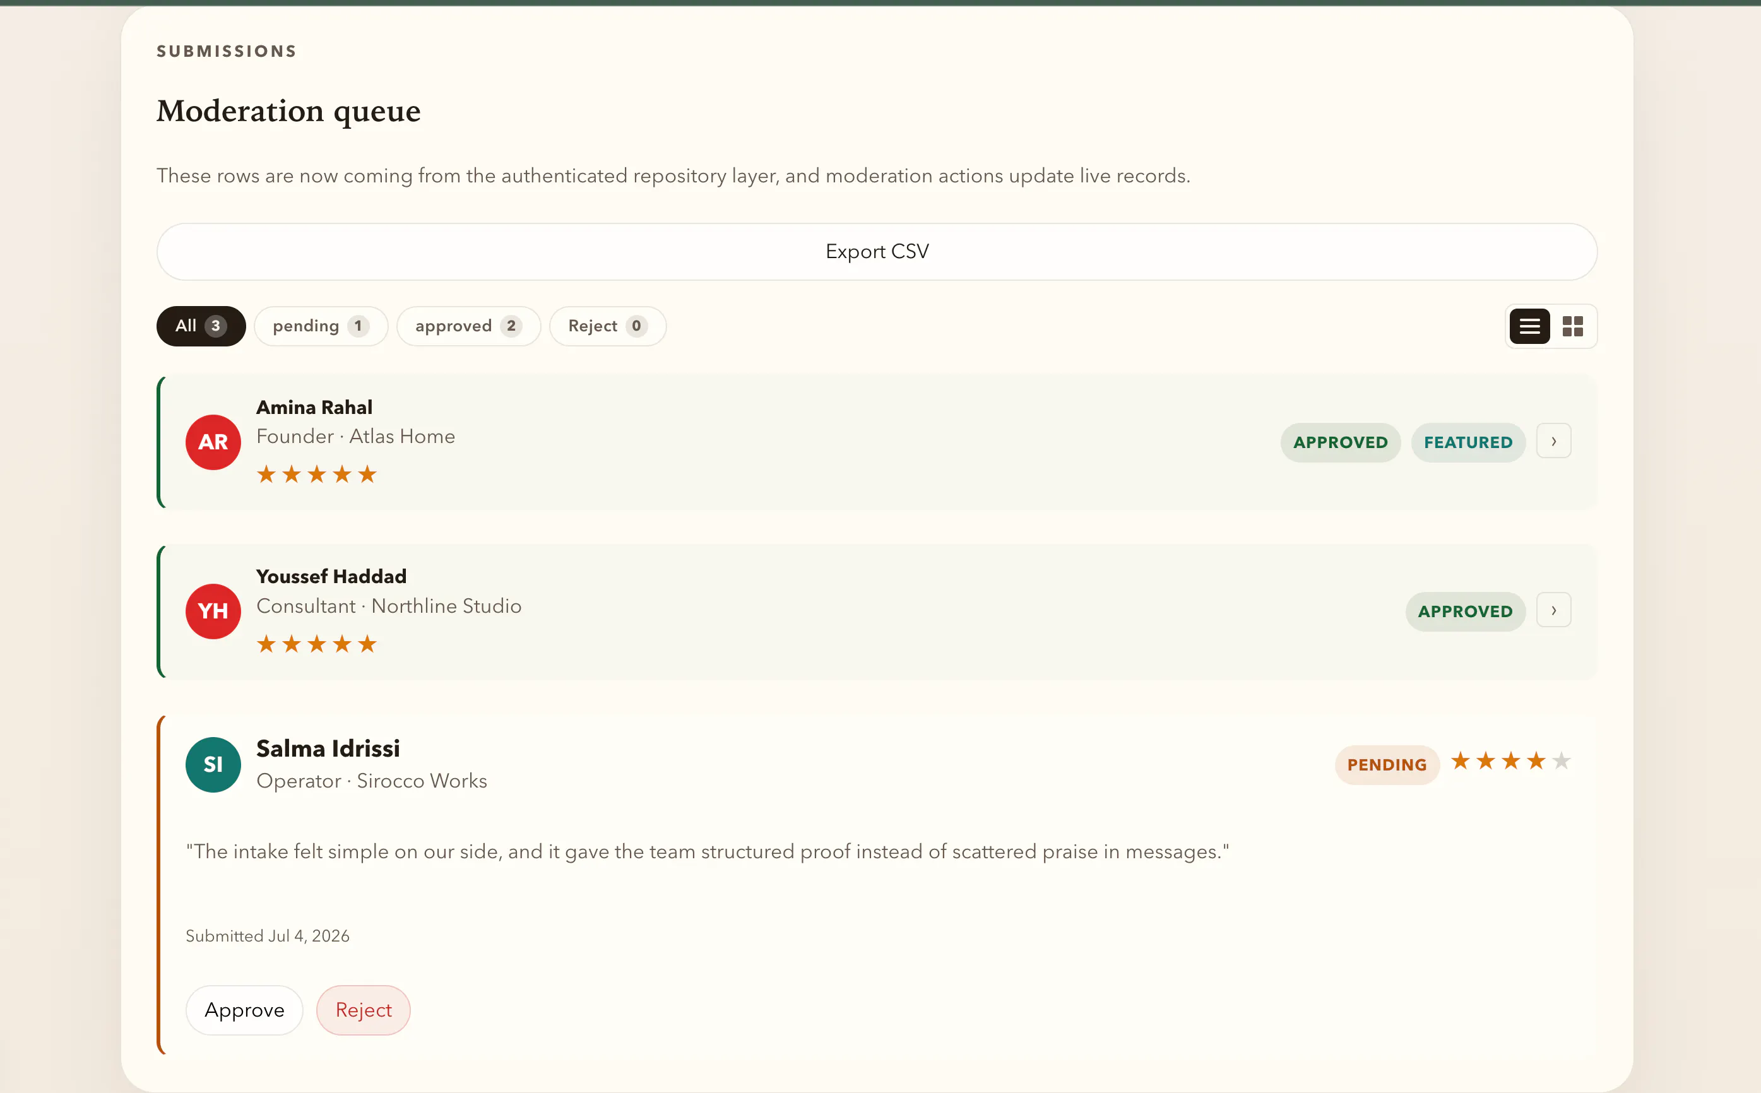
Task: Click Salma Idrissi's testimonial quote
Action: point(707,851)
